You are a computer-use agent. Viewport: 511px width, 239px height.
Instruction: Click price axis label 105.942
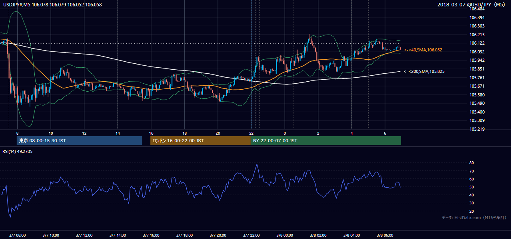coord(477,61)
